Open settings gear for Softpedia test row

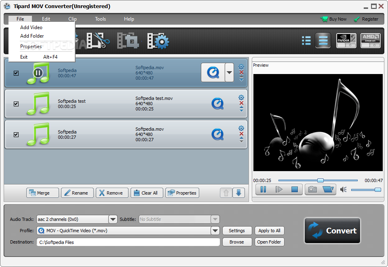(x=241, y=97)
